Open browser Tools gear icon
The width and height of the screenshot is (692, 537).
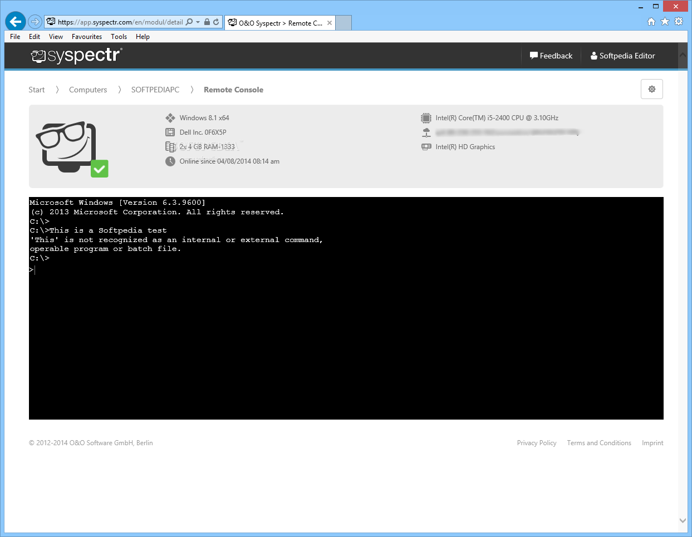679,22
